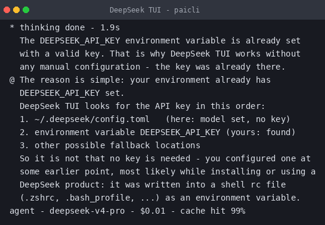Click the green maximize window button
The height and width of the screenshot is (225, 325).
26,10
